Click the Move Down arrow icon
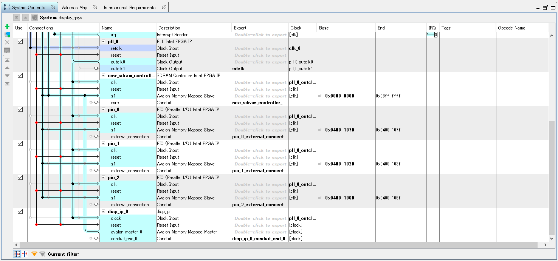 click(x=7, y=75)
